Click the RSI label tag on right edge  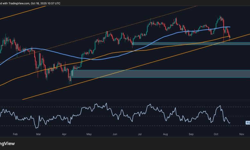coord(248,123)
